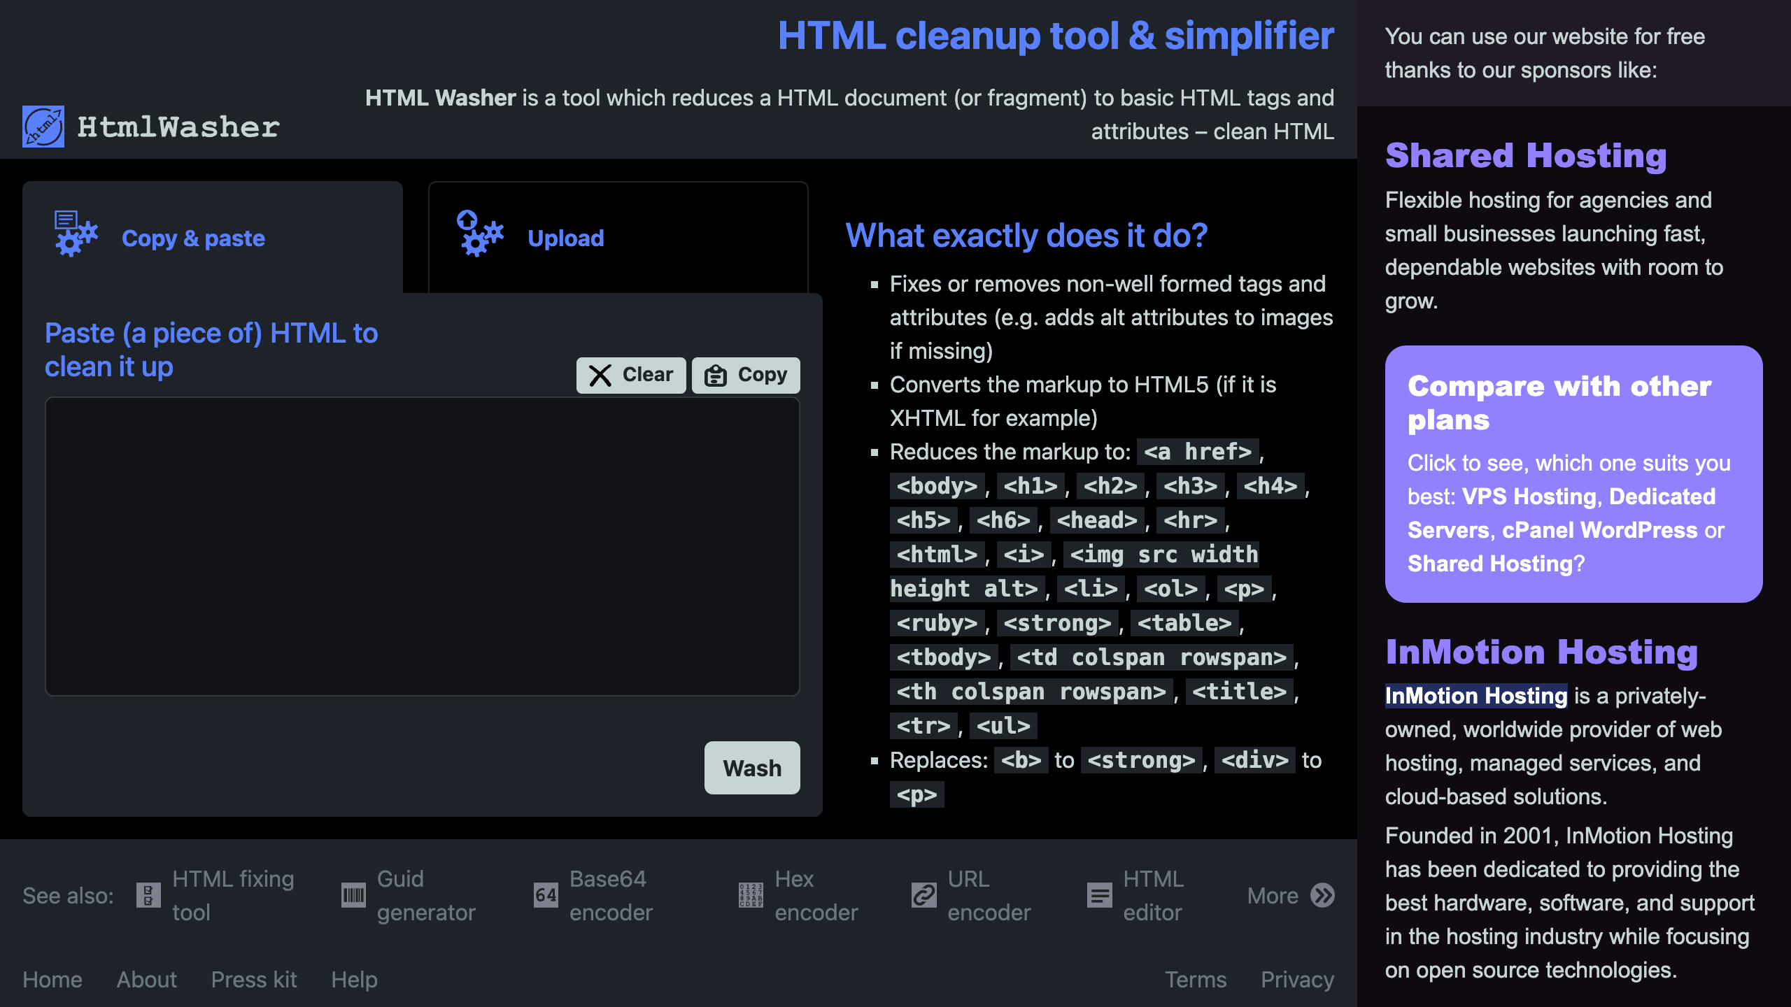The width and height of the screenshot is (1791, 1007).
Task: Click the Wash button
Action: tap(752, 768)
